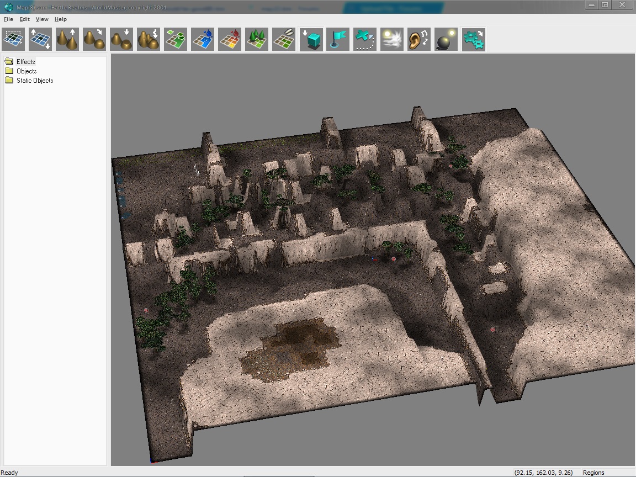Close the WorldMaster window

(622, 5)
